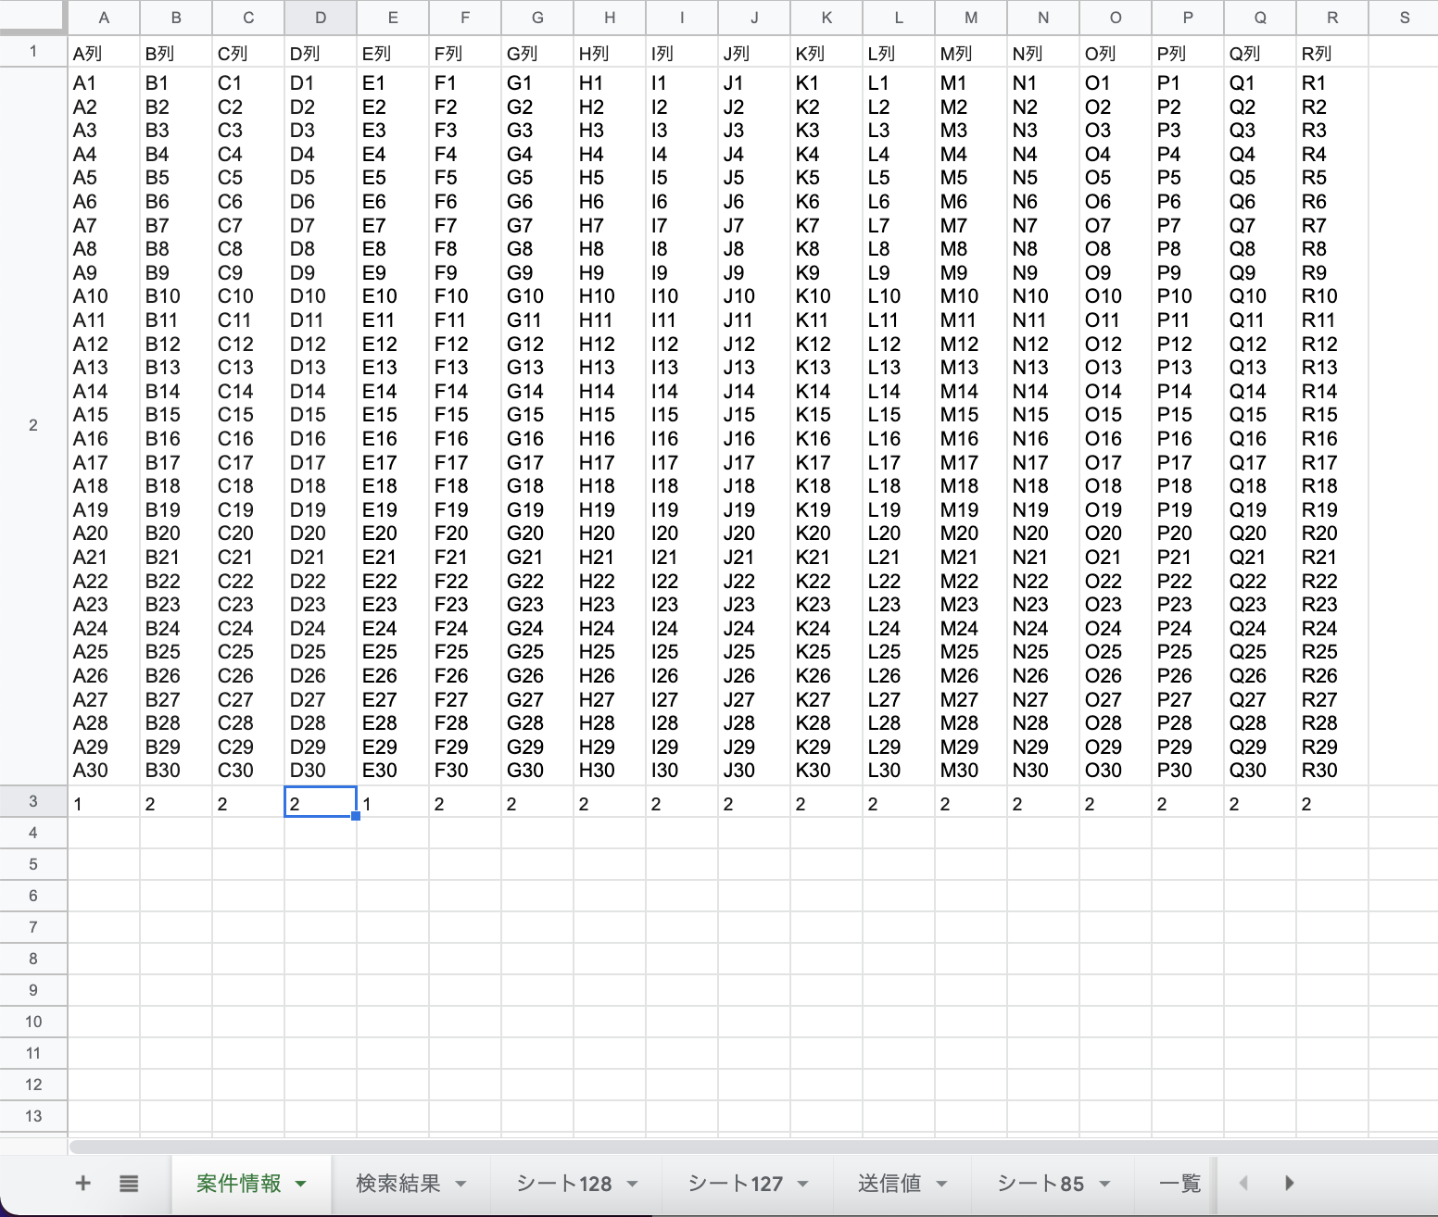Expand the 検索結果 tab menu arrow
Image resolution: width=1438 pixels, height=1217 pixels.
[x=460, y=1184]
